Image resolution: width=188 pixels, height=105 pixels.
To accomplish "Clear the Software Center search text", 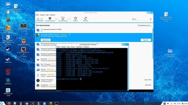I will tap(151, 19).
